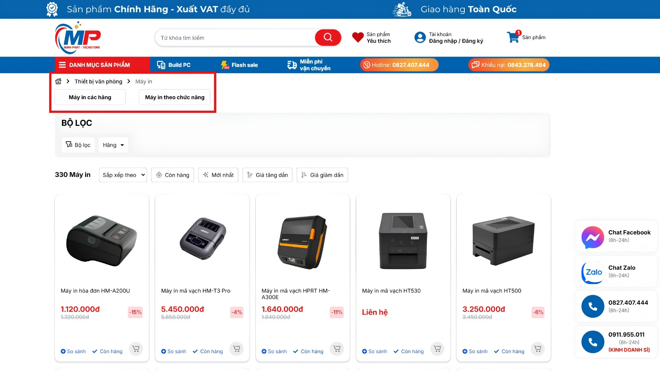Click the hamburger icon beside Danh mục sản phẩm
The width and height of the screenshot is (660, 371).
pos(62,65)
